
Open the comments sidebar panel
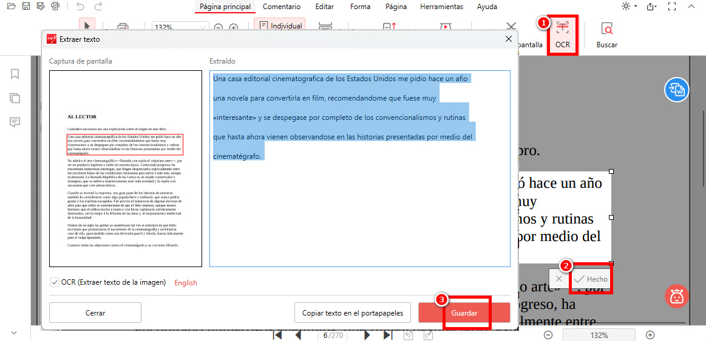(15, 122)
